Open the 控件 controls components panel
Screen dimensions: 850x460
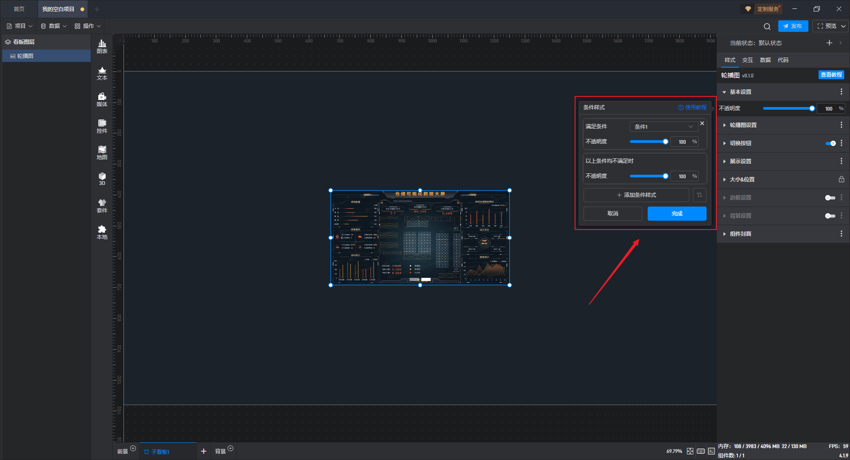coord(102,126)
